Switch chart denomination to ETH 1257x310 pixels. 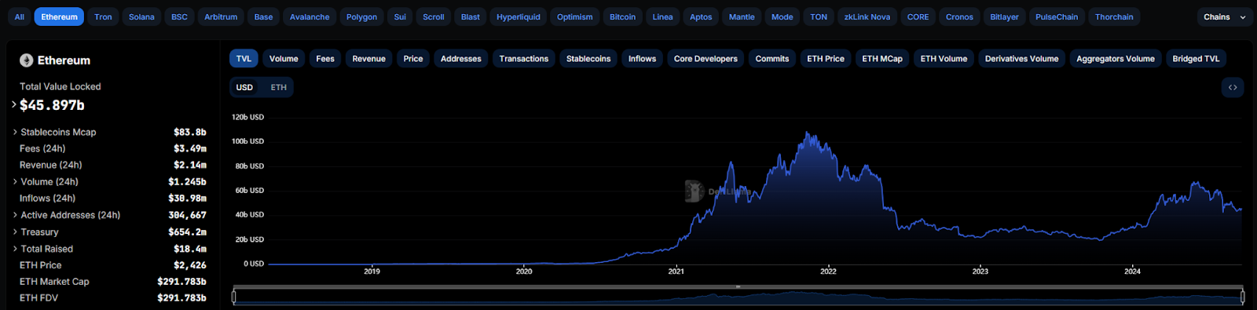tap(278, 87)
